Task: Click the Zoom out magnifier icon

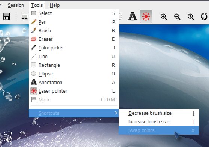Action: pos(177,17)
